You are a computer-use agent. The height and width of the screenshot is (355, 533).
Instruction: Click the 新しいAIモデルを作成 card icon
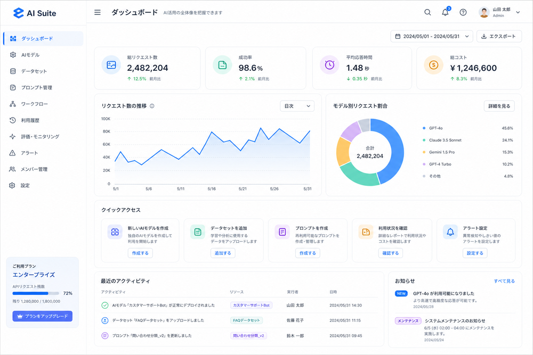click(115, 232)
